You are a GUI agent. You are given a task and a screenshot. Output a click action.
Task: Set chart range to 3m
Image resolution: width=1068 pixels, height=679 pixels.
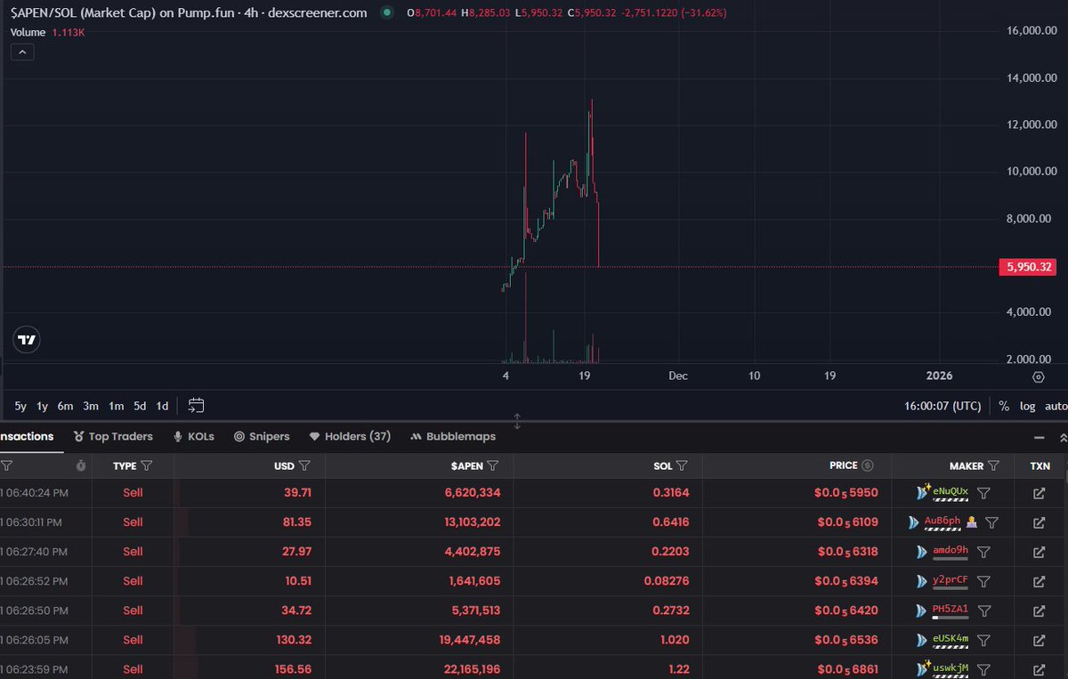pos(91,406)
